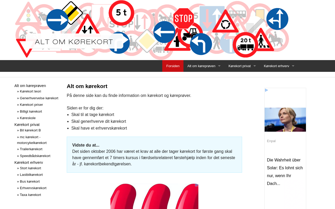Click the 20 t truck weight sign

pos(245,45)
